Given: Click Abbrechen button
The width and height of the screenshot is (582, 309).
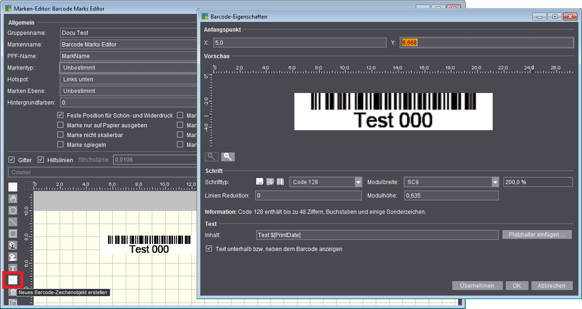Looking at the screenshot, I should coord(552,286).
